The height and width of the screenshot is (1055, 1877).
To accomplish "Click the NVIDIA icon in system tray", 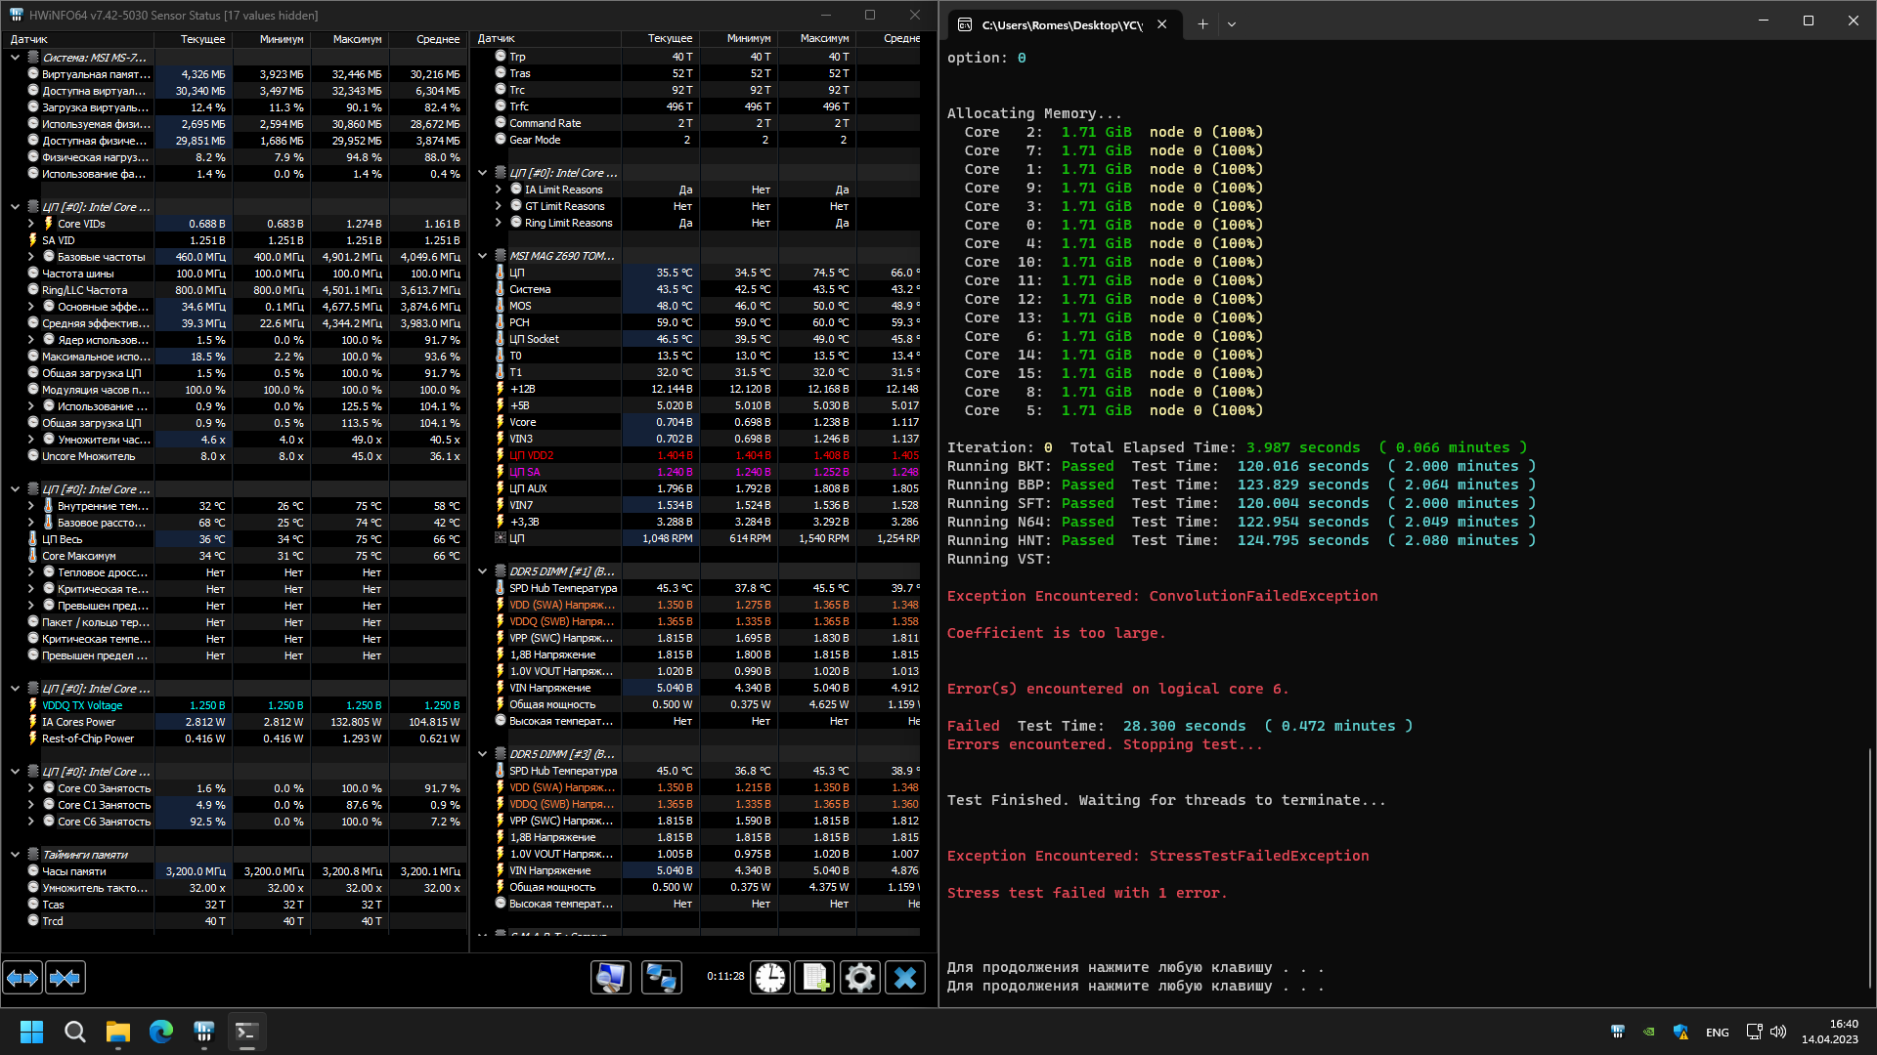I will 1649,1032.
